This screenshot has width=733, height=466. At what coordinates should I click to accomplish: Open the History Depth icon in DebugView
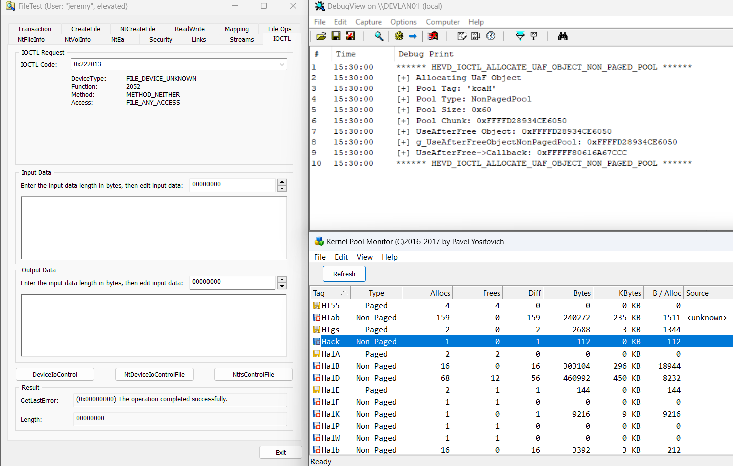tap(534, 36)
